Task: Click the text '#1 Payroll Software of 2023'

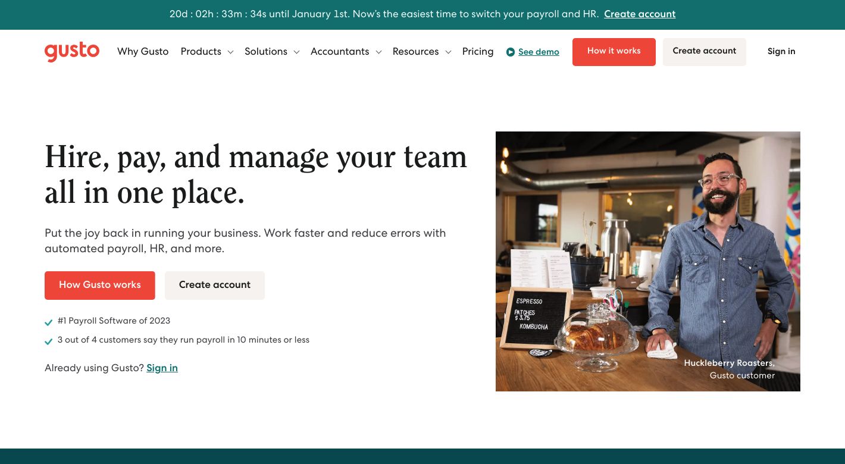Action: pos(114,321)
